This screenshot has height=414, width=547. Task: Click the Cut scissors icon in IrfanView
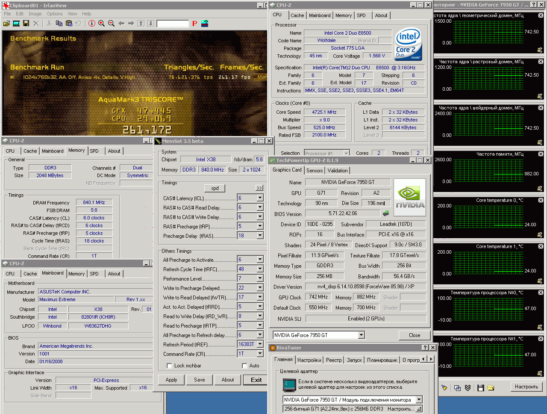coord(49,24)
